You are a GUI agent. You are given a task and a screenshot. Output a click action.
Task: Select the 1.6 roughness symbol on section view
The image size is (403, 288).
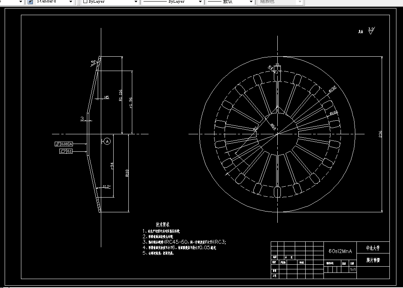point(94,63)
